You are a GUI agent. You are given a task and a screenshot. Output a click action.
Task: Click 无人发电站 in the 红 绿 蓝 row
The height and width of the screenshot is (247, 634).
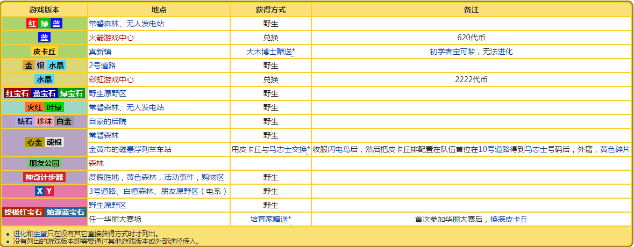(145, 24)
